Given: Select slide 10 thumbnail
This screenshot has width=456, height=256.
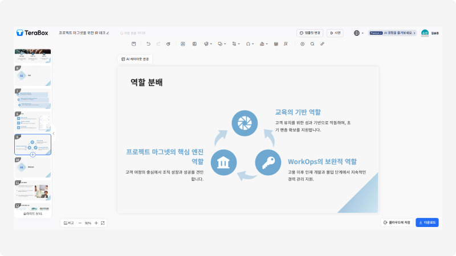Looking at the screenshot, I should [32, 167].
